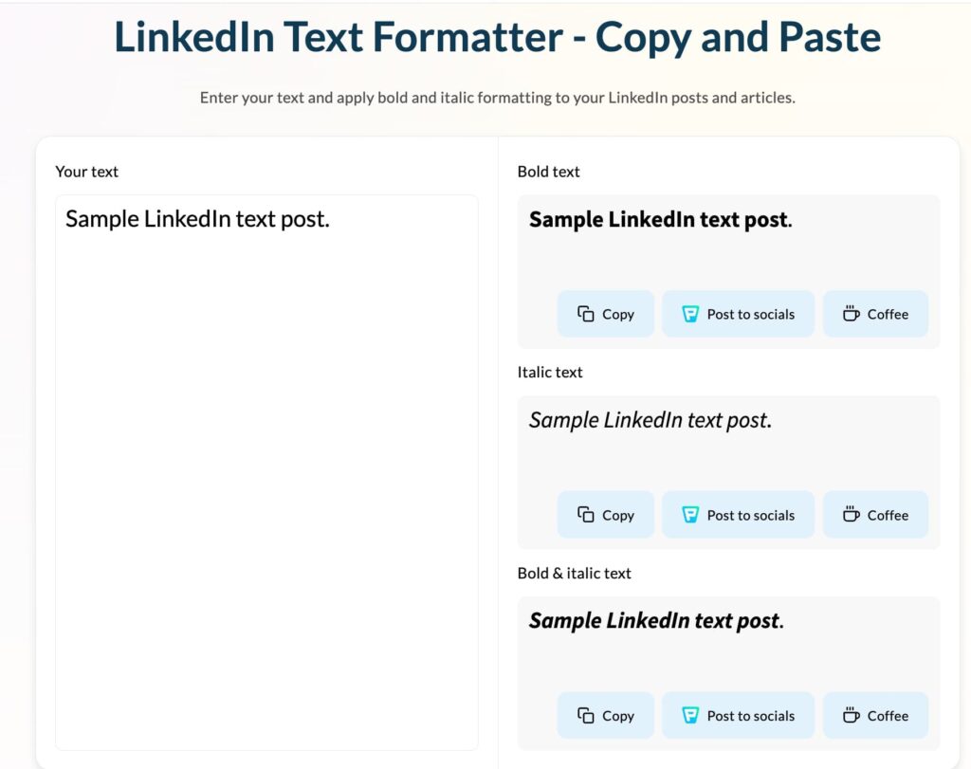The height and width of the screenshot is (769, 971).
Task: Click the bold output text preview
Action: 660,220
